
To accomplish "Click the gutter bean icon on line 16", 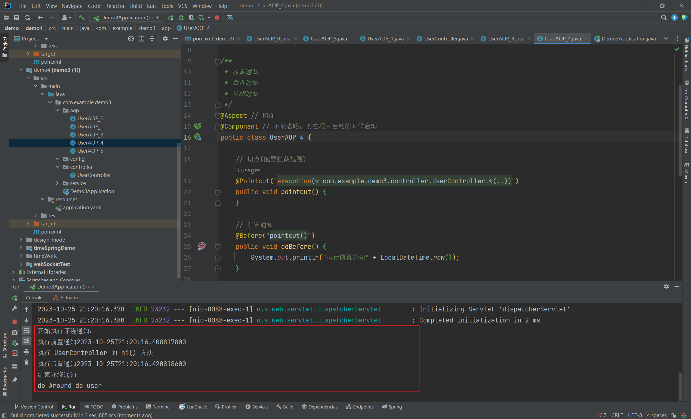I will (198, 137).
